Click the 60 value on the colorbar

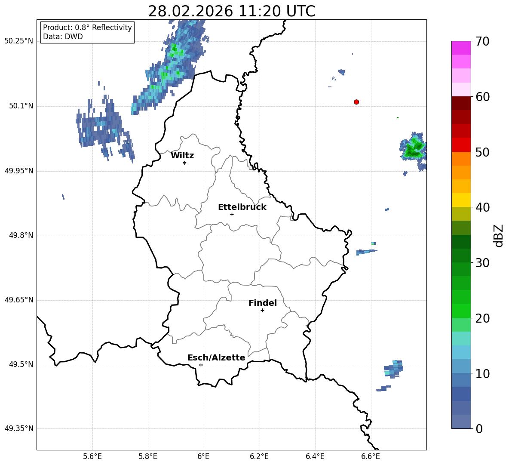point(482,97)
